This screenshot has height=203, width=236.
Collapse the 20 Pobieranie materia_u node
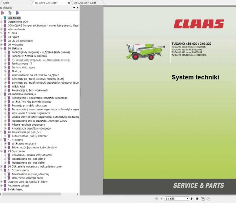point(1,94)
